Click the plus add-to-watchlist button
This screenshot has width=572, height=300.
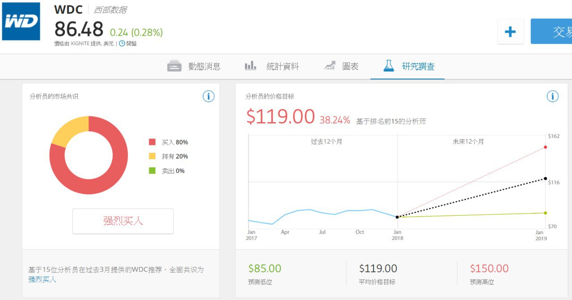click(x=510, y=32)
